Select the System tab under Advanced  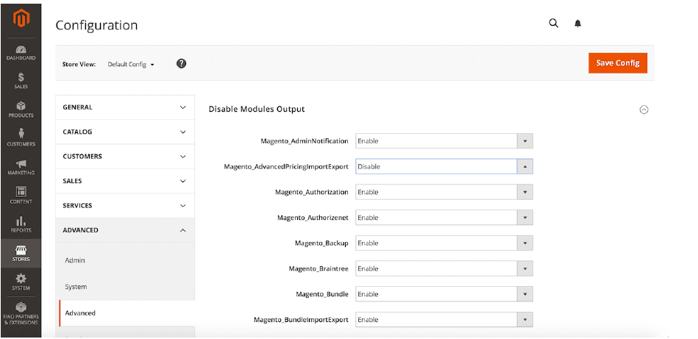76,287
